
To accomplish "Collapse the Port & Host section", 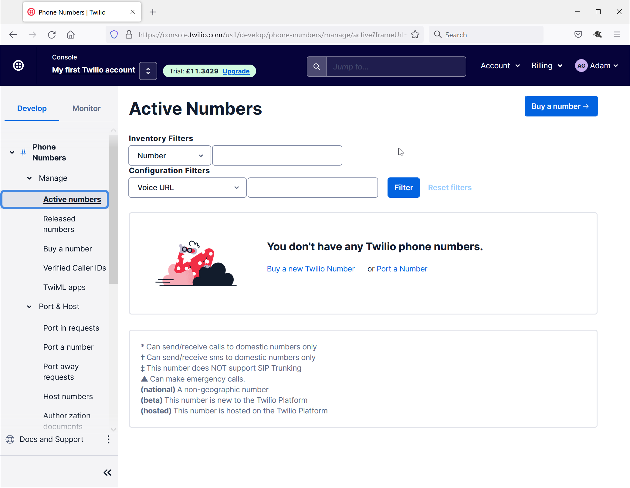I will 29,307.
